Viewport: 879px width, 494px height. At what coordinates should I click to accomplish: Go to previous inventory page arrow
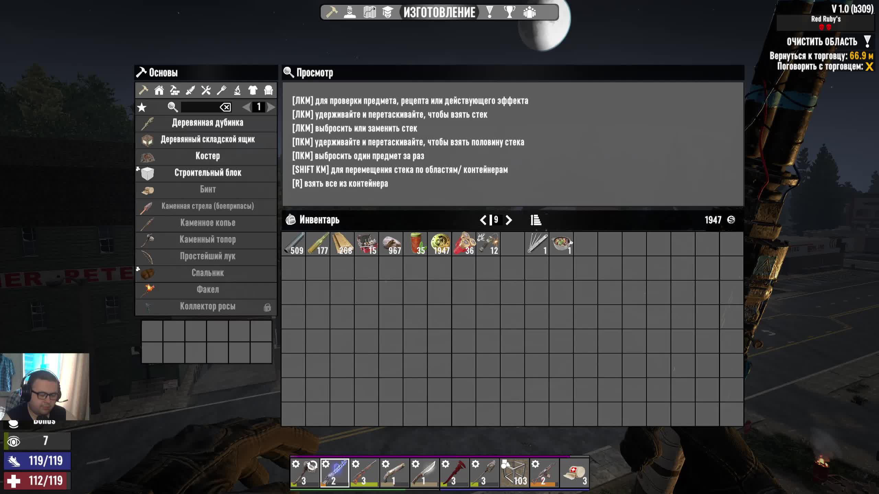tap(483, 220)
